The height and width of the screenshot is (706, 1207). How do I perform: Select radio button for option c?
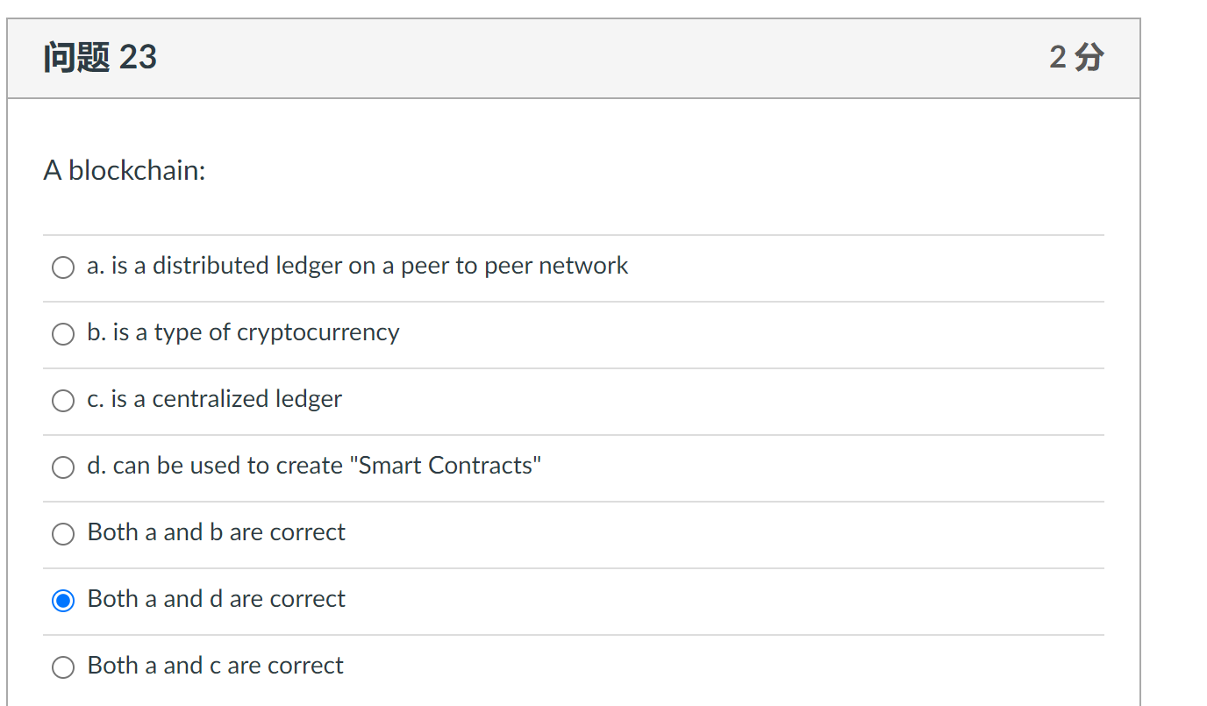62,401
